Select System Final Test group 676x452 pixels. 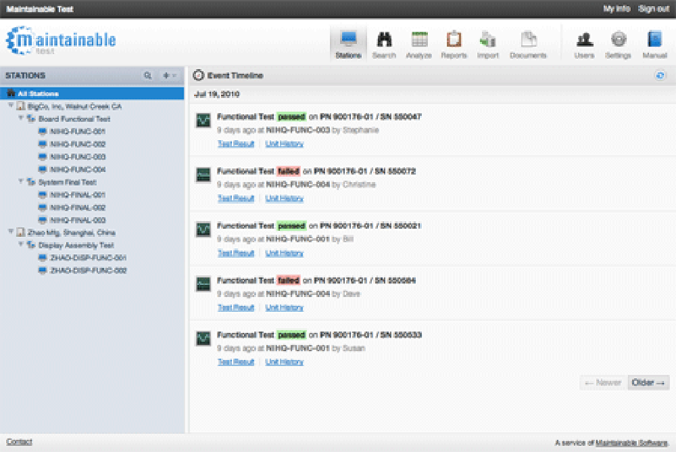[67, 182]
